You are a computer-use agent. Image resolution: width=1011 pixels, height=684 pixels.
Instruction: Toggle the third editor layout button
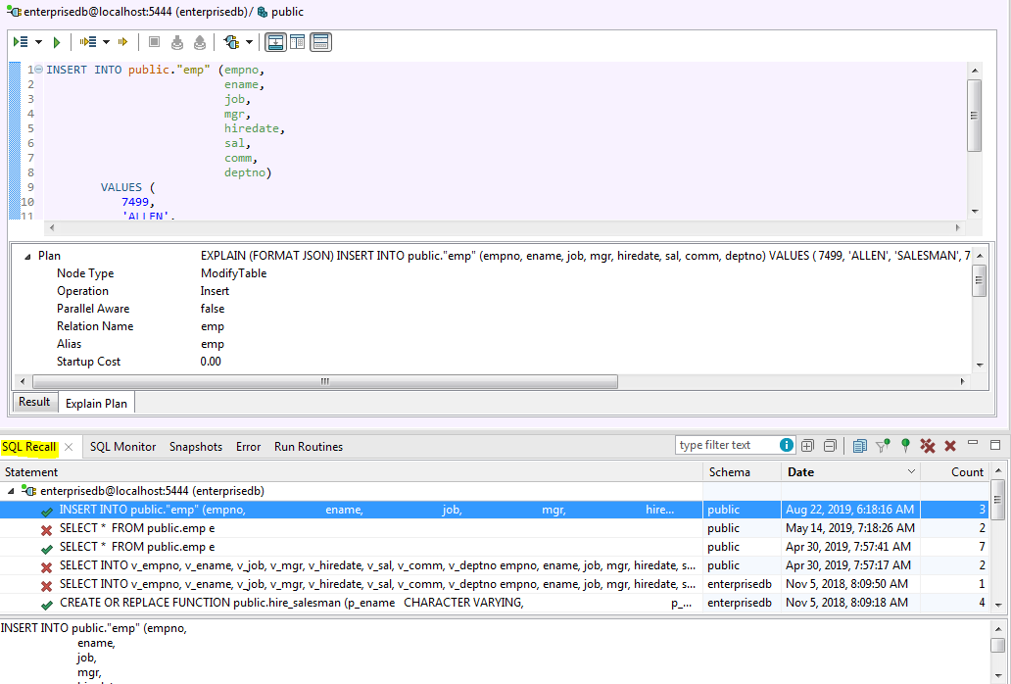coord(320,42)
